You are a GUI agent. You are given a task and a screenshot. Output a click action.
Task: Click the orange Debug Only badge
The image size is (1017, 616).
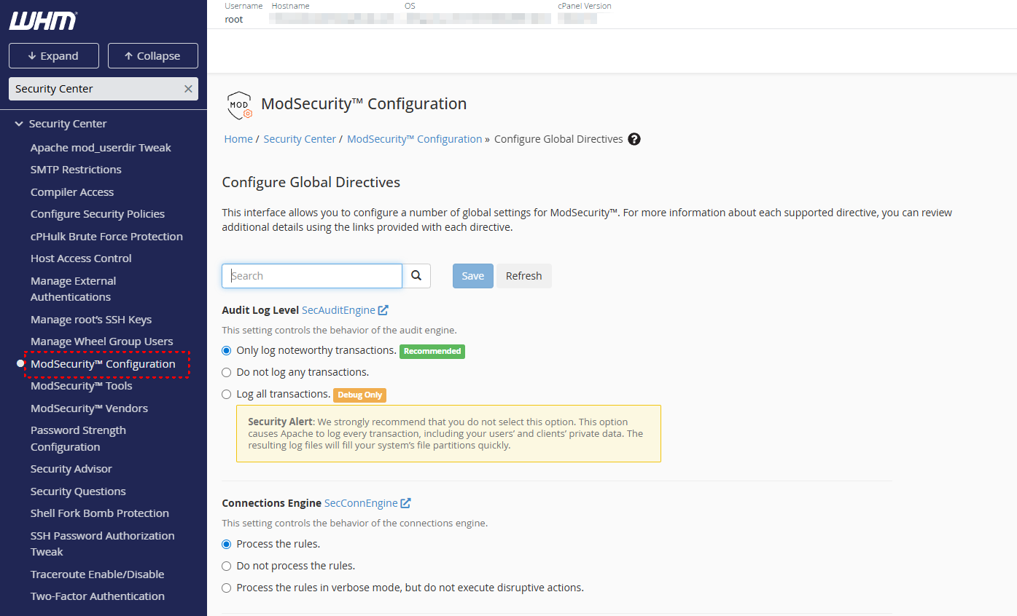pos(359,395)
